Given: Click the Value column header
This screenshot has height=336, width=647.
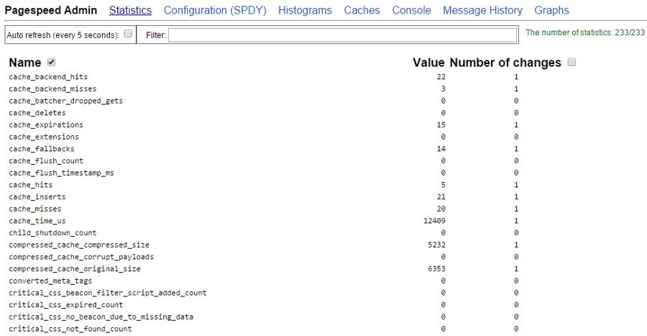Looking at the screenshot, I should pyautogui.click(x=428, y=63).
